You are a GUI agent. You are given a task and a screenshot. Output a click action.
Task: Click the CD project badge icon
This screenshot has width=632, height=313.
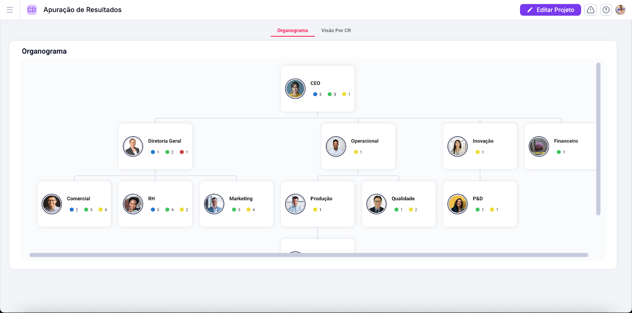(32, 10)
